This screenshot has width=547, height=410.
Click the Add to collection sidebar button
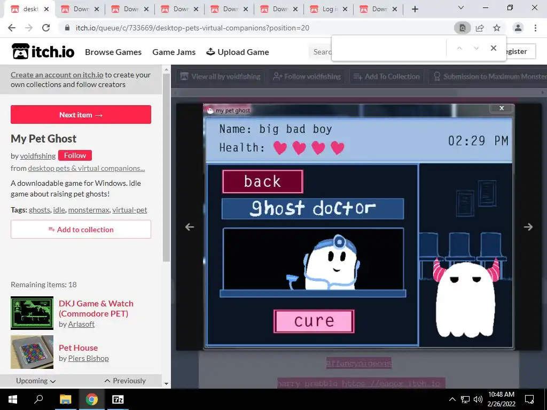(x=81, y=230)
